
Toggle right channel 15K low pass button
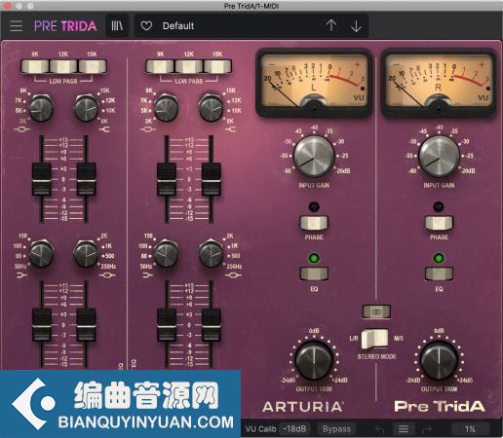217,66
